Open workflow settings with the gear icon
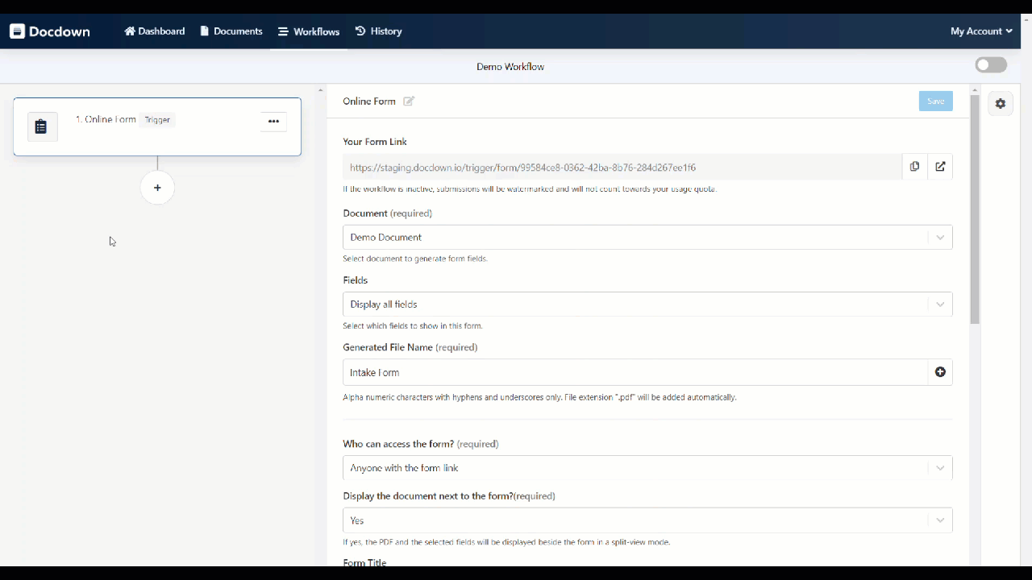The height and width of the screenshot is (580, 1032). [1001, 104]
